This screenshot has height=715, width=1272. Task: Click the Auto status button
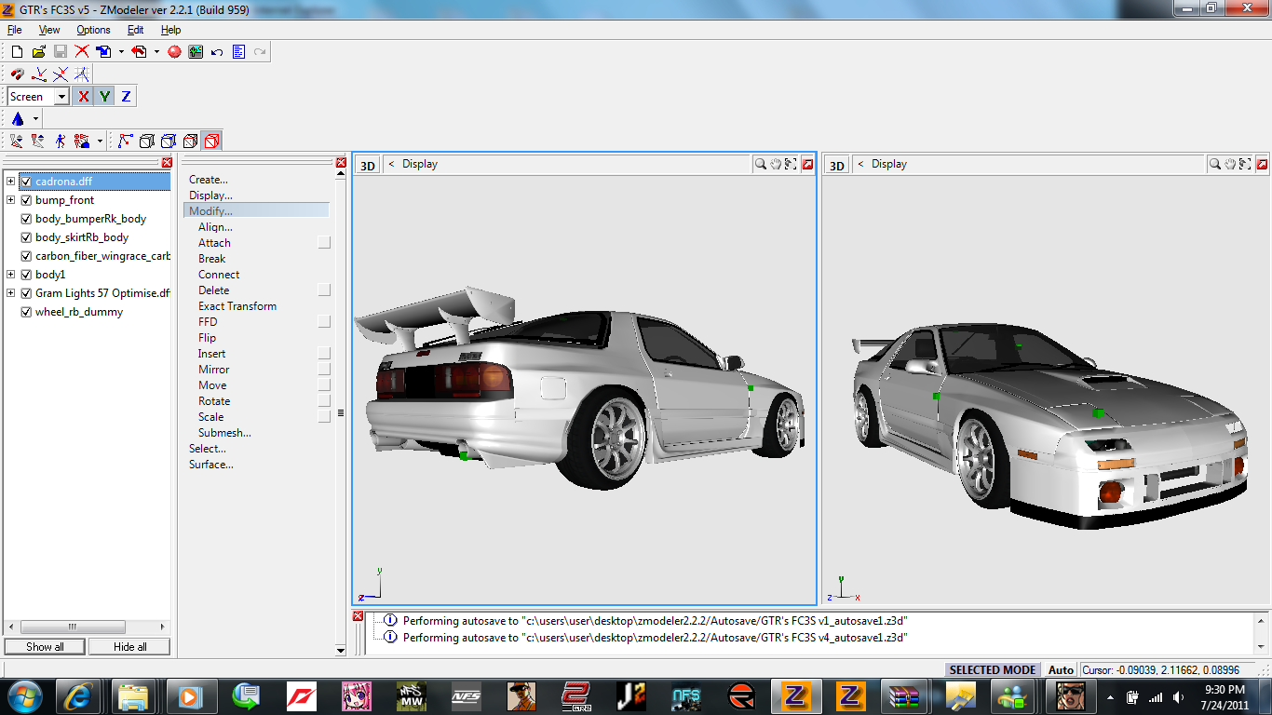(1061, 670)
